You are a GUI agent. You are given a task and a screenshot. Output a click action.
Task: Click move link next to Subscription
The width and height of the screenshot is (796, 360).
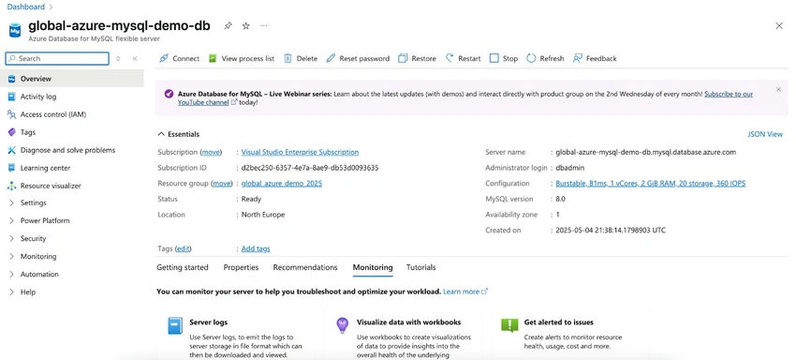[211, 152]
